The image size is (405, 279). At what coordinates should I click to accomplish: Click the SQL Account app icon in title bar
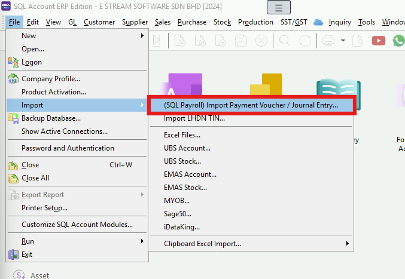click(x=6, y=6)
